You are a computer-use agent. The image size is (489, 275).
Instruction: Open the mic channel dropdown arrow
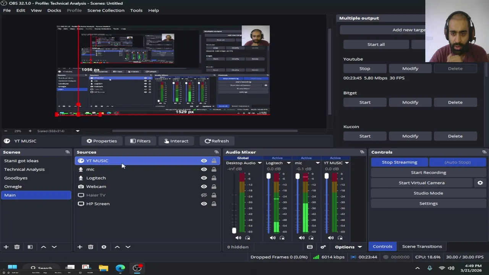pos(318,163)
